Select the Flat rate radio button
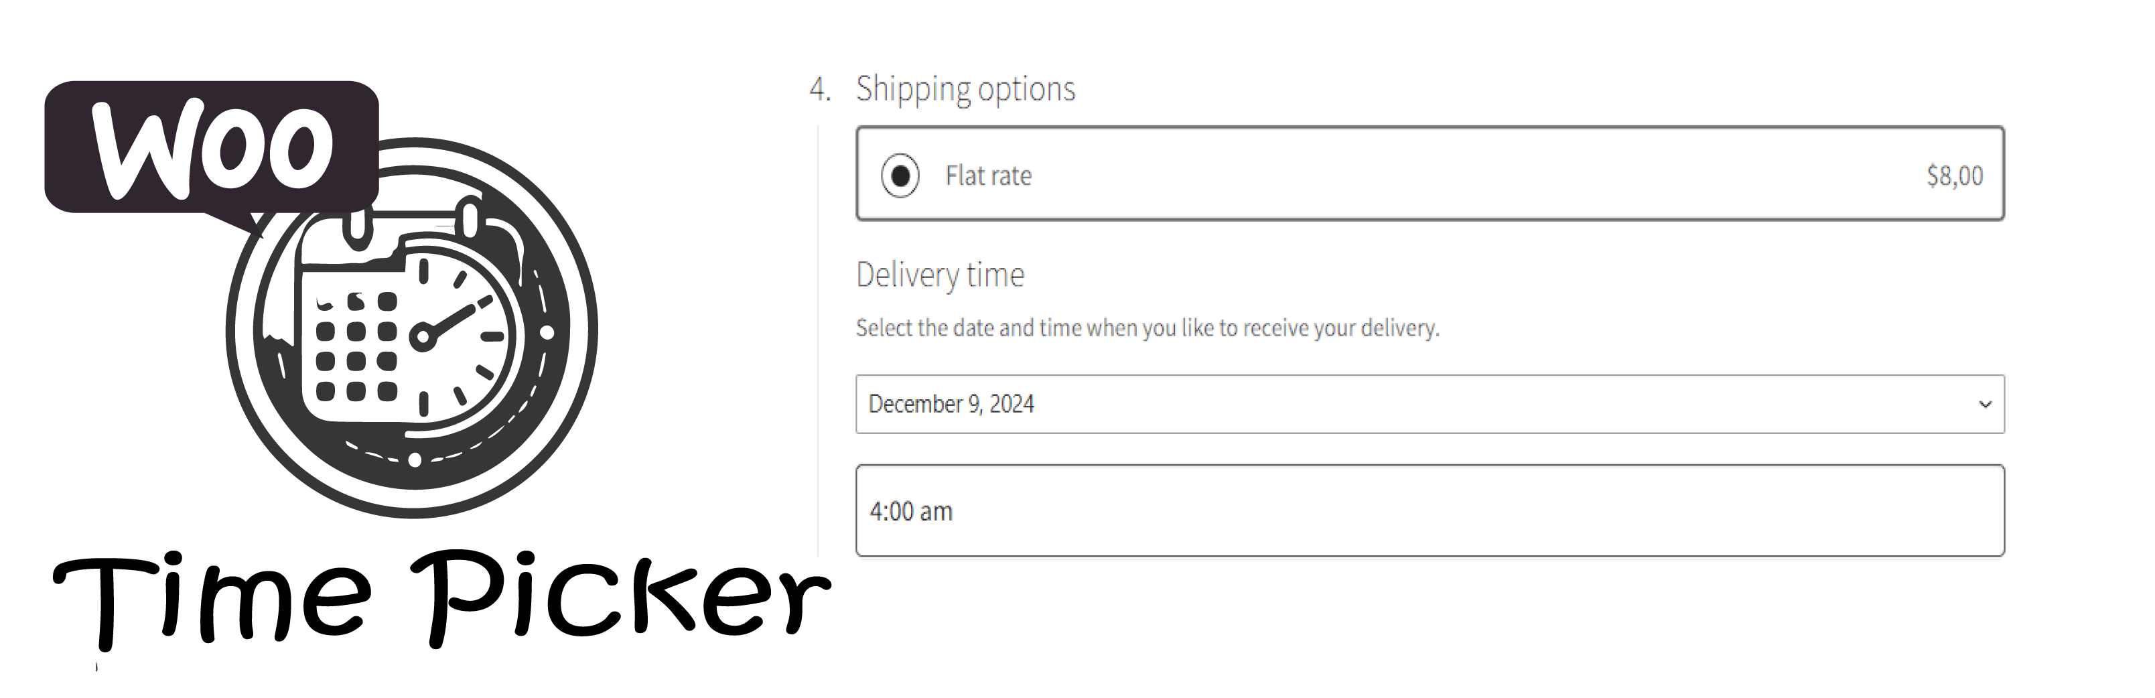The height and width of the screenshot is (698, 2155). click(x=900, y=176)
